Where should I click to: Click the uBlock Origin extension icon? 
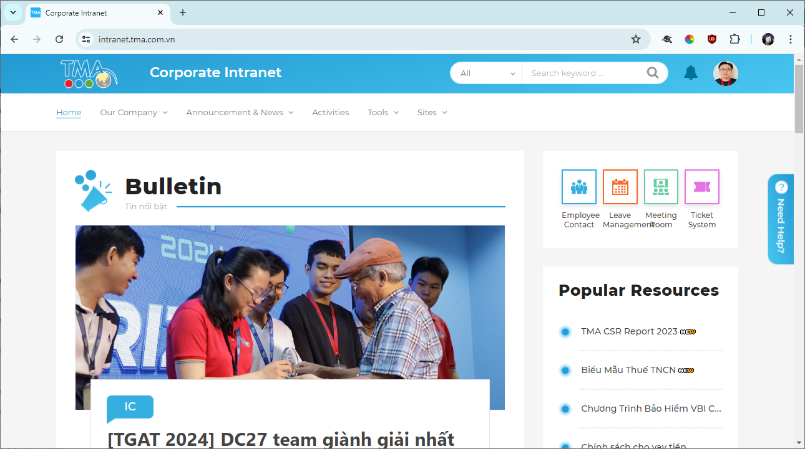pos(712,39)
